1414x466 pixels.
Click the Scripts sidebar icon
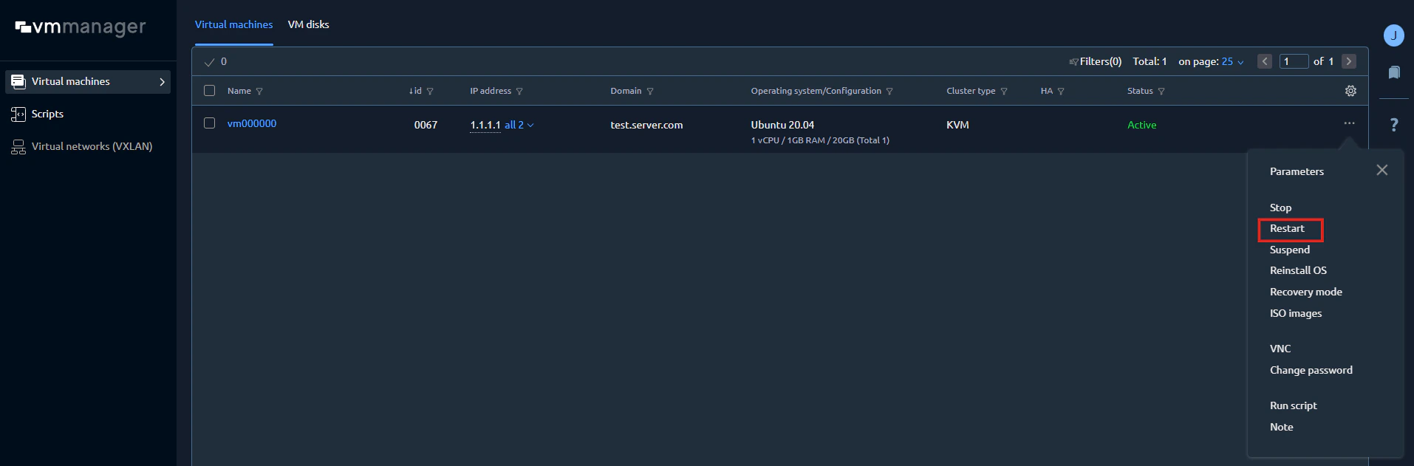click(x=18, y=114)
